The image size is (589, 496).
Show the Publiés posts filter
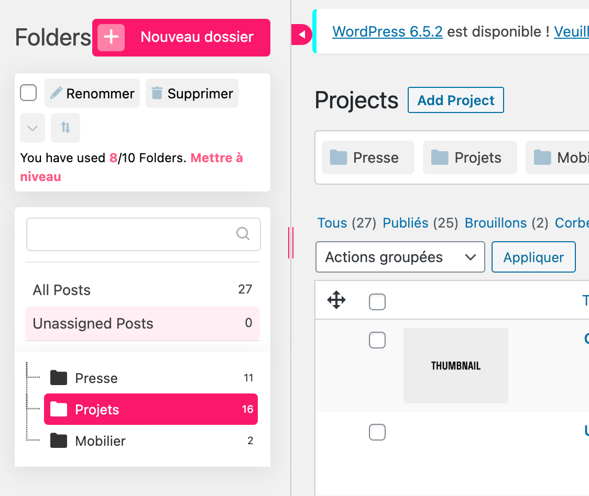click(x=406, y=223)
